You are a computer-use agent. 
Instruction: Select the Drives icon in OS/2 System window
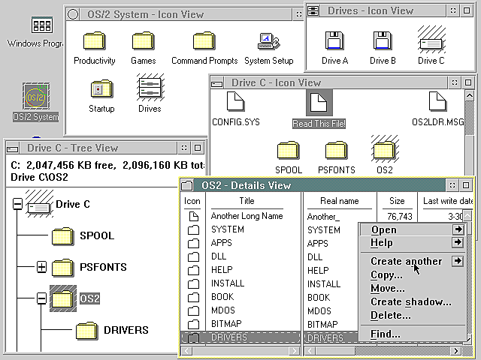(x=150, y=88)
